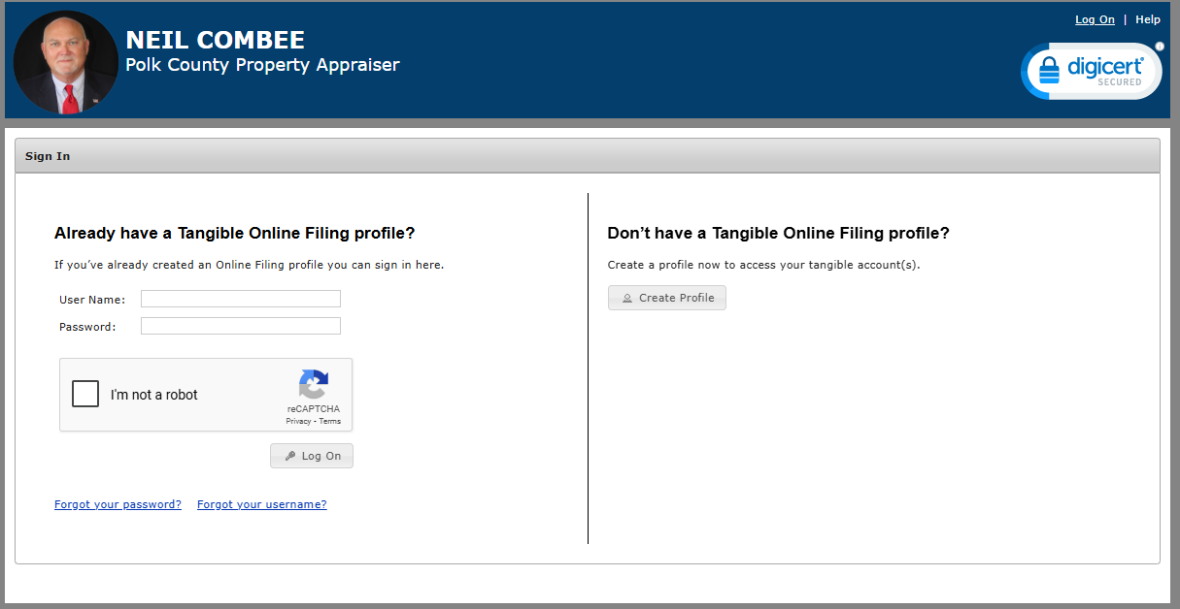Click the reCAPTCHA logo icon
1180x609 pixels.
[x=313, y=385]
